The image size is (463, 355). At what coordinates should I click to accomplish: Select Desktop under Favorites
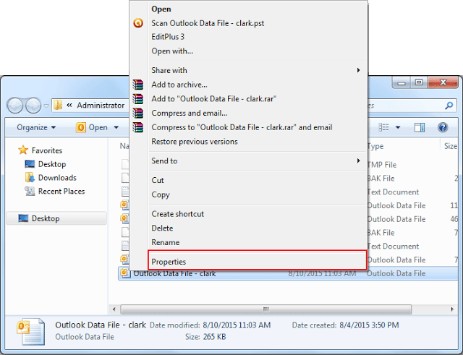pyautogui.click(x=46, y=164)
